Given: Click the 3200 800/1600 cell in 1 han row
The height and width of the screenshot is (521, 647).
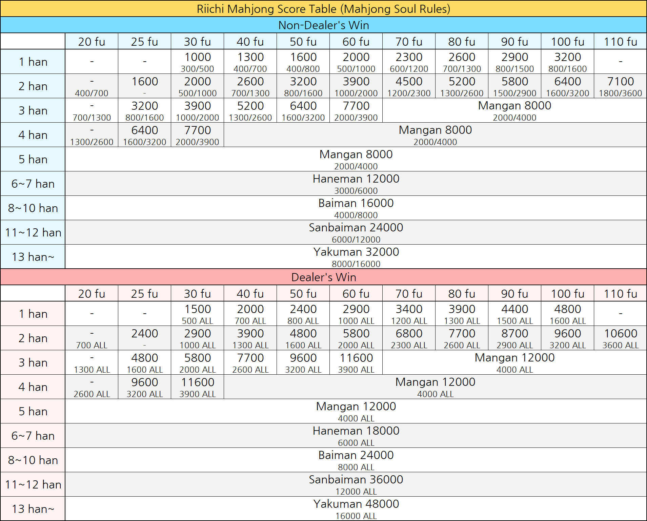Looking at the screenshot, I should tap(567, 62).
